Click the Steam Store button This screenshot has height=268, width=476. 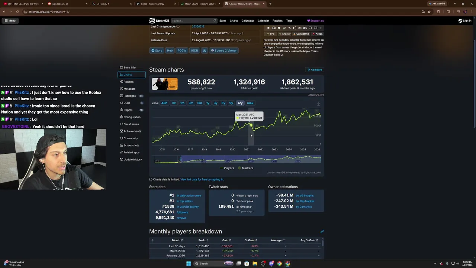[x=157, y=51]
